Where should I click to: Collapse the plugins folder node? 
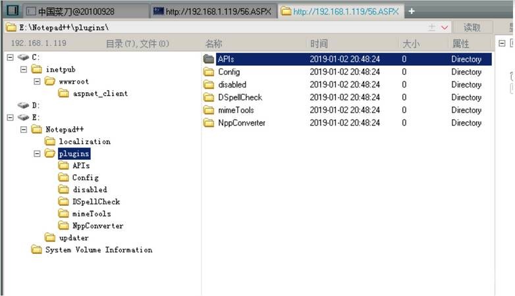tap(37, 154)
